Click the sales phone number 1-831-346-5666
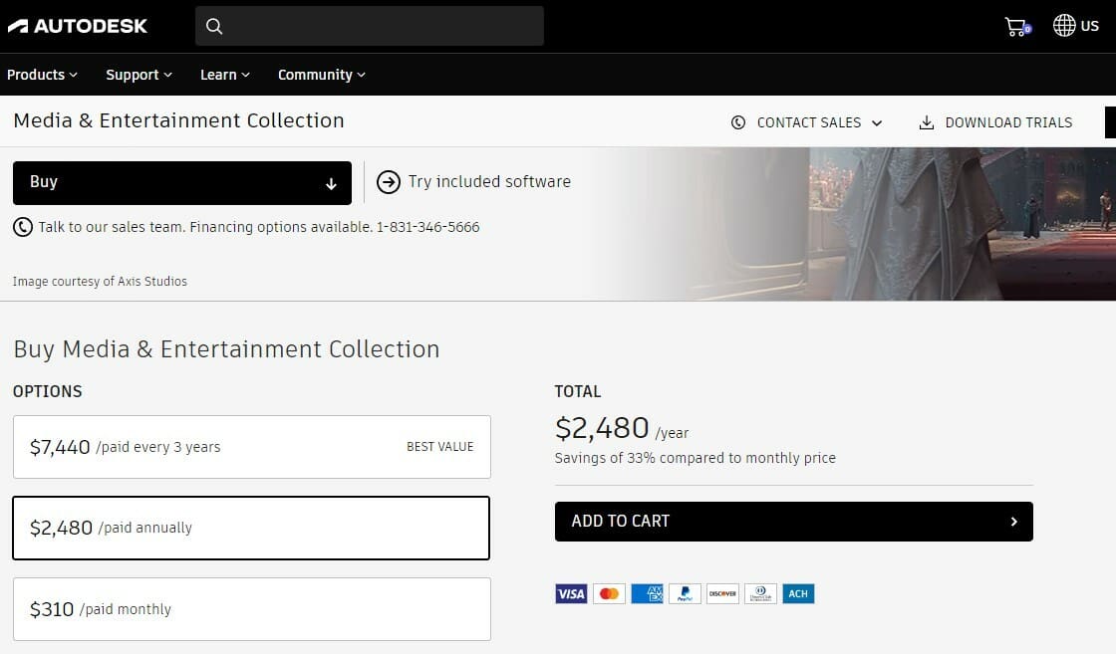Viewport: 1116px width, 654px height. [x=427, y=227]
